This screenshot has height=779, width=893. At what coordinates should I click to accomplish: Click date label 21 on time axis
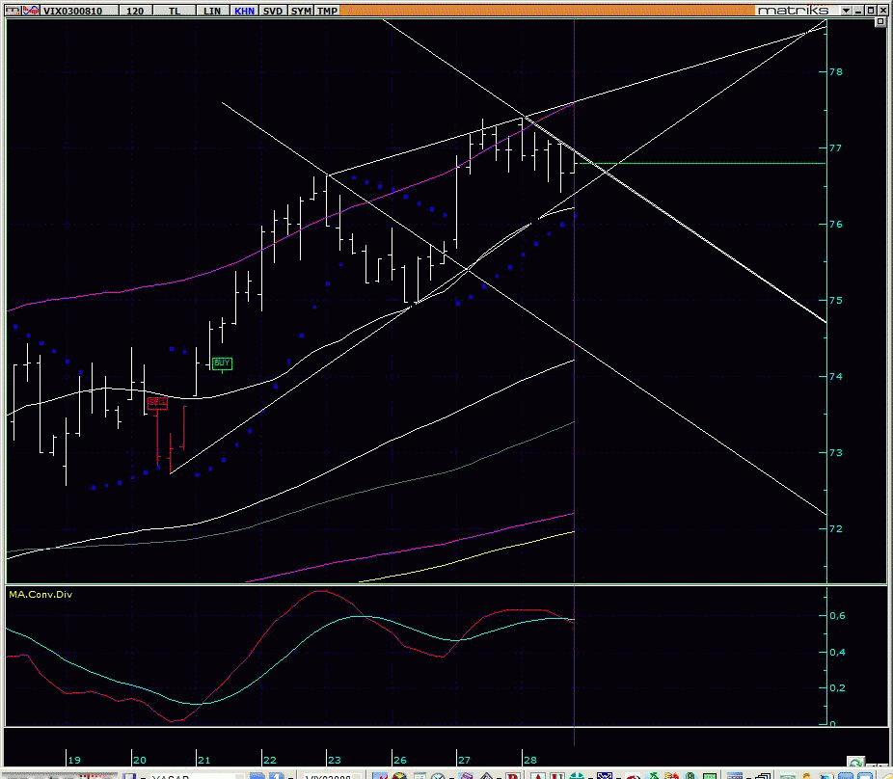coord(203,760)
